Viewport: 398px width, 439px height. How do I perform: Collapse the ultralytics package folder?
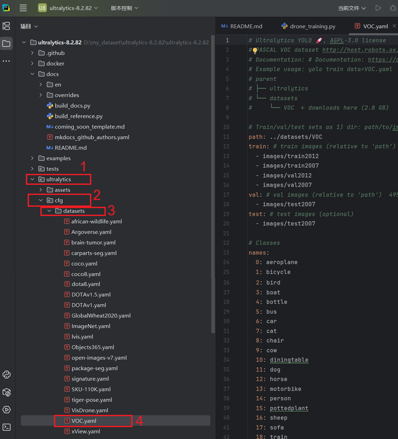click(x=32, y=179)
